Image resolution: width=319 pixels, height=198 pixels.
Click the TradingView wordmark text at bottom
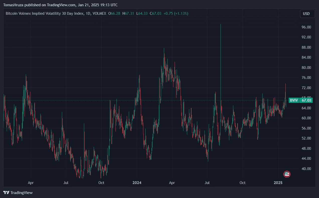coord(22,193)
